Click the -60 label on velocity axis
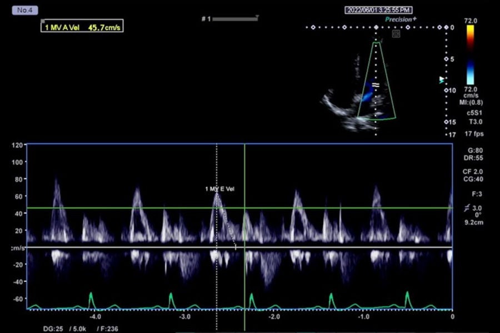 (x=17, y=299)
